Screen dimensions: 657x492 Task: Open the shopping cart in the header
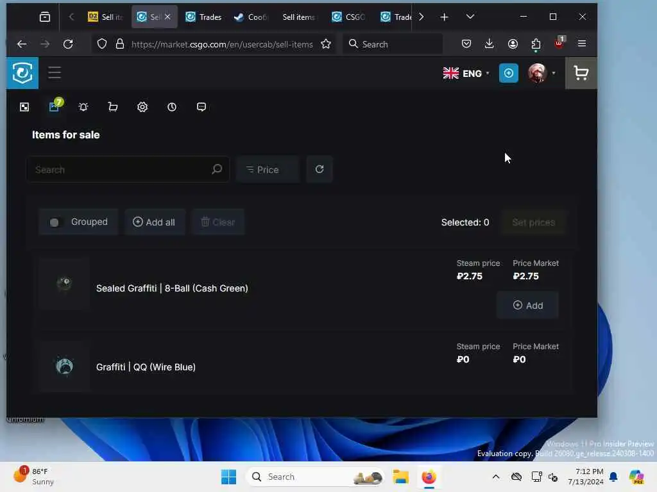tap(581, 73)
